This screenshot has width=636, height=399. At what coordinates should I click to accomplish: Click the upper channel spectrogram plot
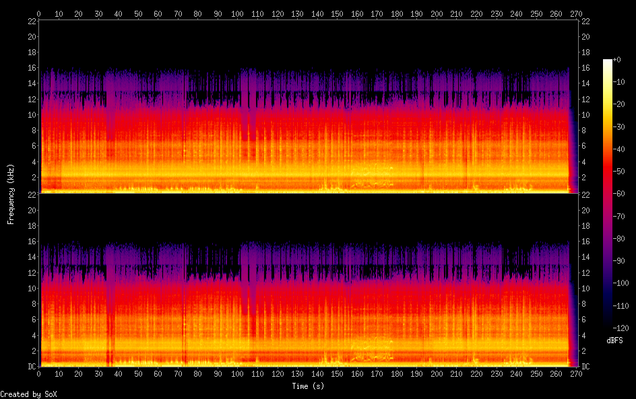[309, 106]
